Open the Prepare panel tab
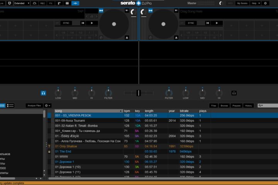The width and height of the screenshot is (278, 185). click(237, 106)
